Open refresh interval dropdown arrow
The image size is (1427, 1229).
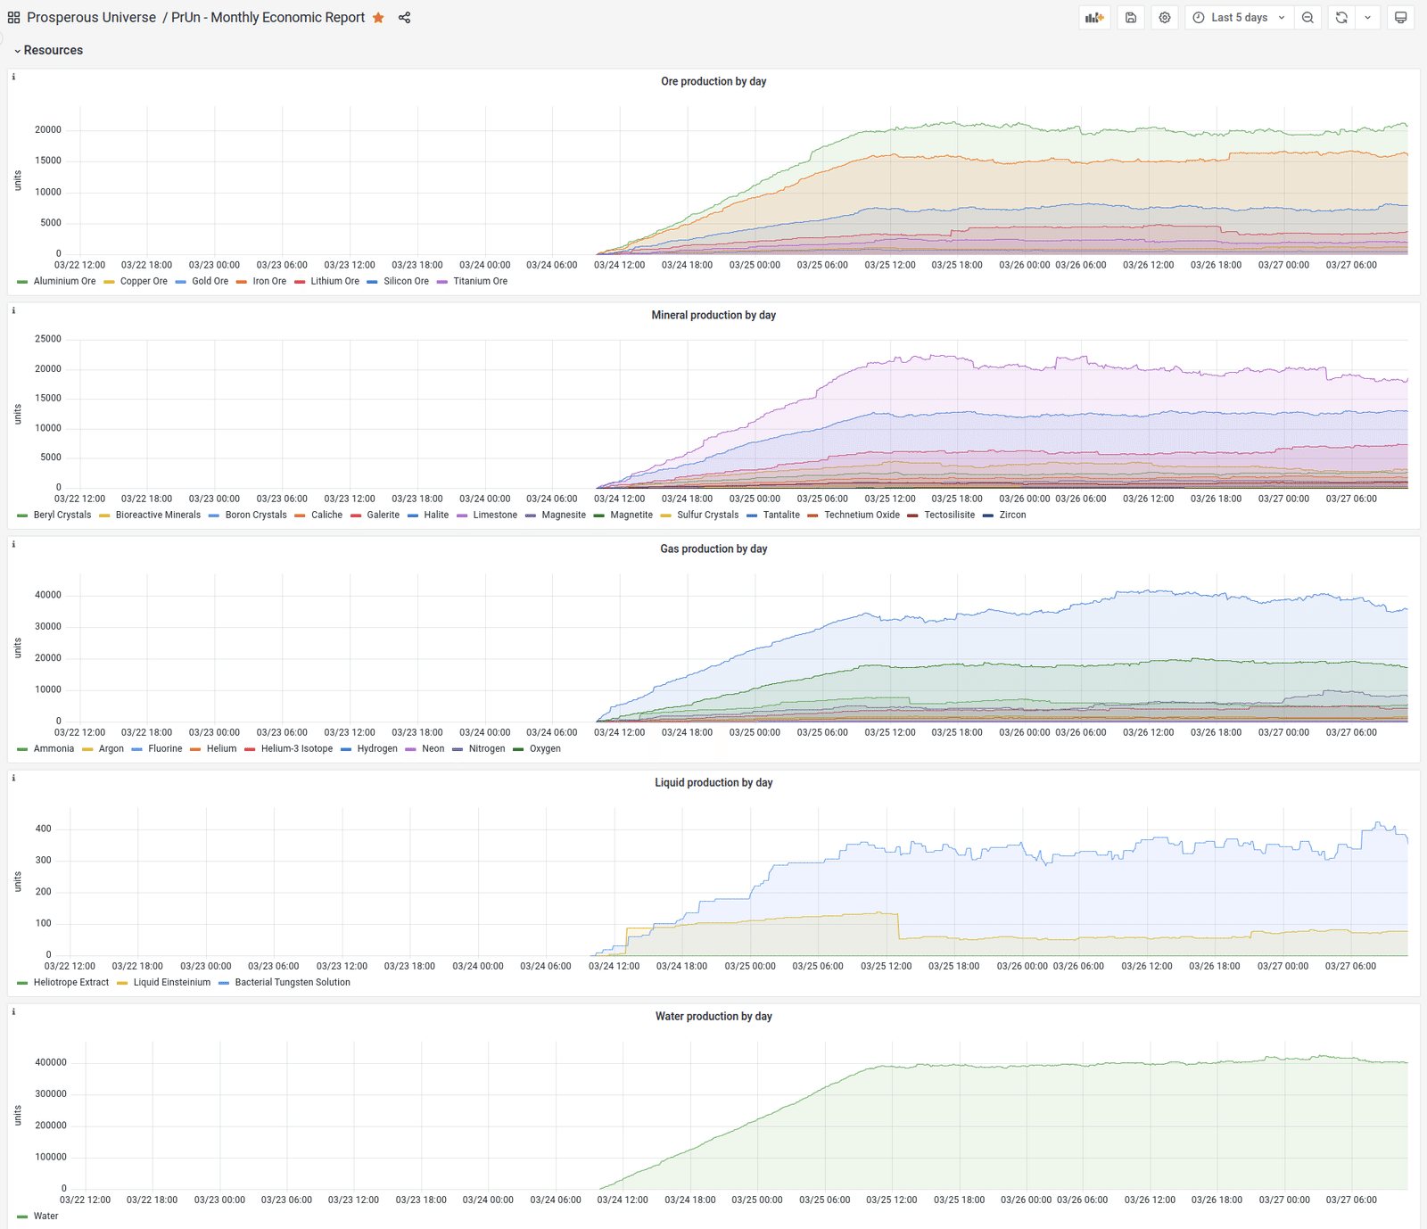pyautogui.click(x=1368, y=18)
